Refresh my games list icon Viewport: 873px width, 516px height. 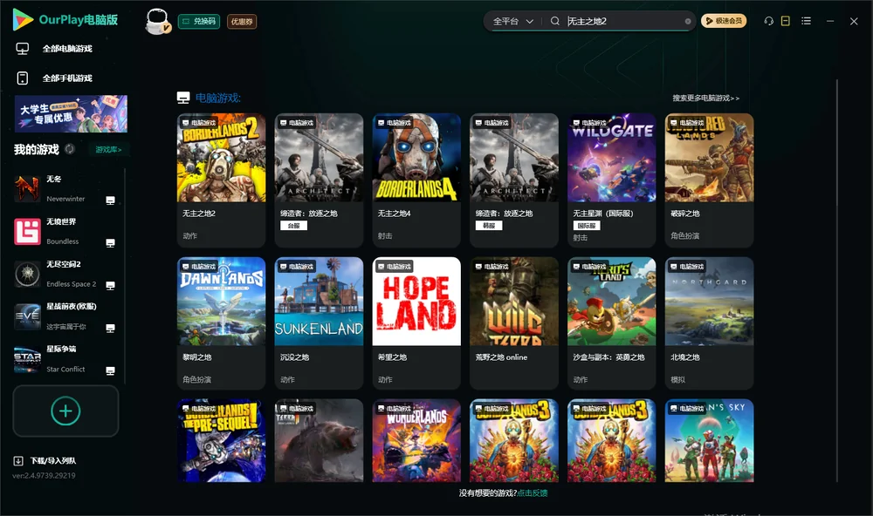point(70,149)
